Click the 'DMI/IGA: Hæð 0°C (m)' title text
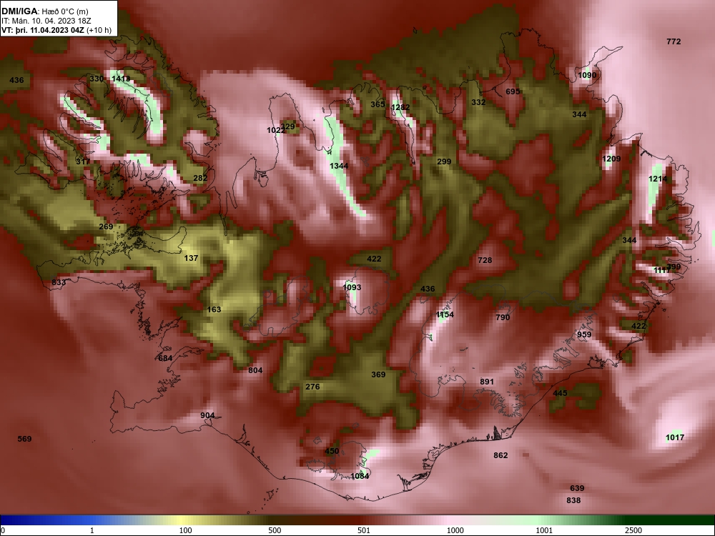The height and width of the screenshot is (536, 715). pos(44,11)
